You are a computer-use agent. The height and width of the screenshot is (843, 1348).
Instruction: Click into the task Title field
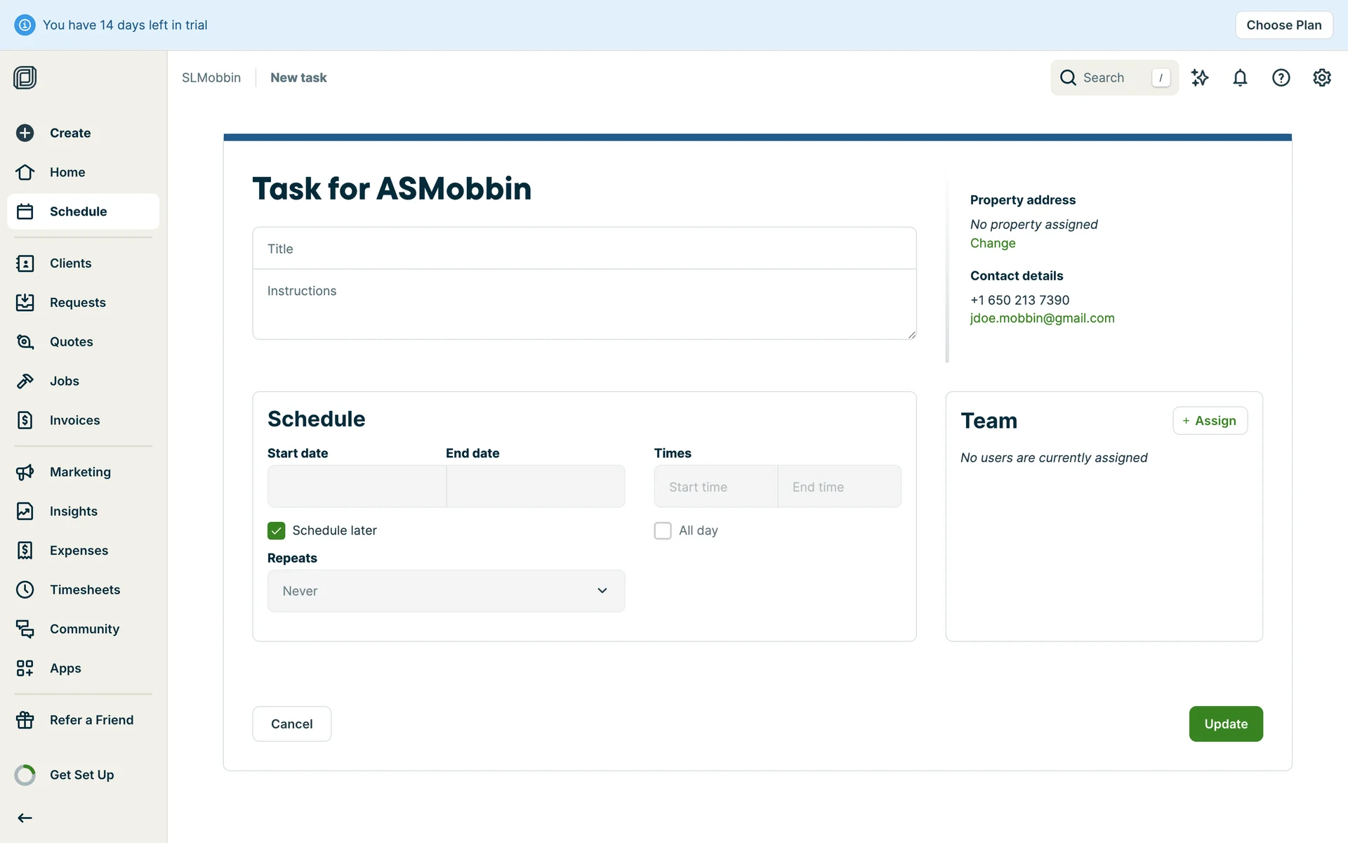point(584,249)
